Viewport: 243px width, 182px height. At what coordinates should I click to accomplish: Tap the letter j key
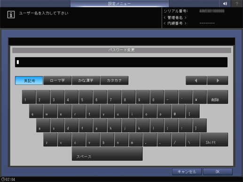(x=129, y=125)
